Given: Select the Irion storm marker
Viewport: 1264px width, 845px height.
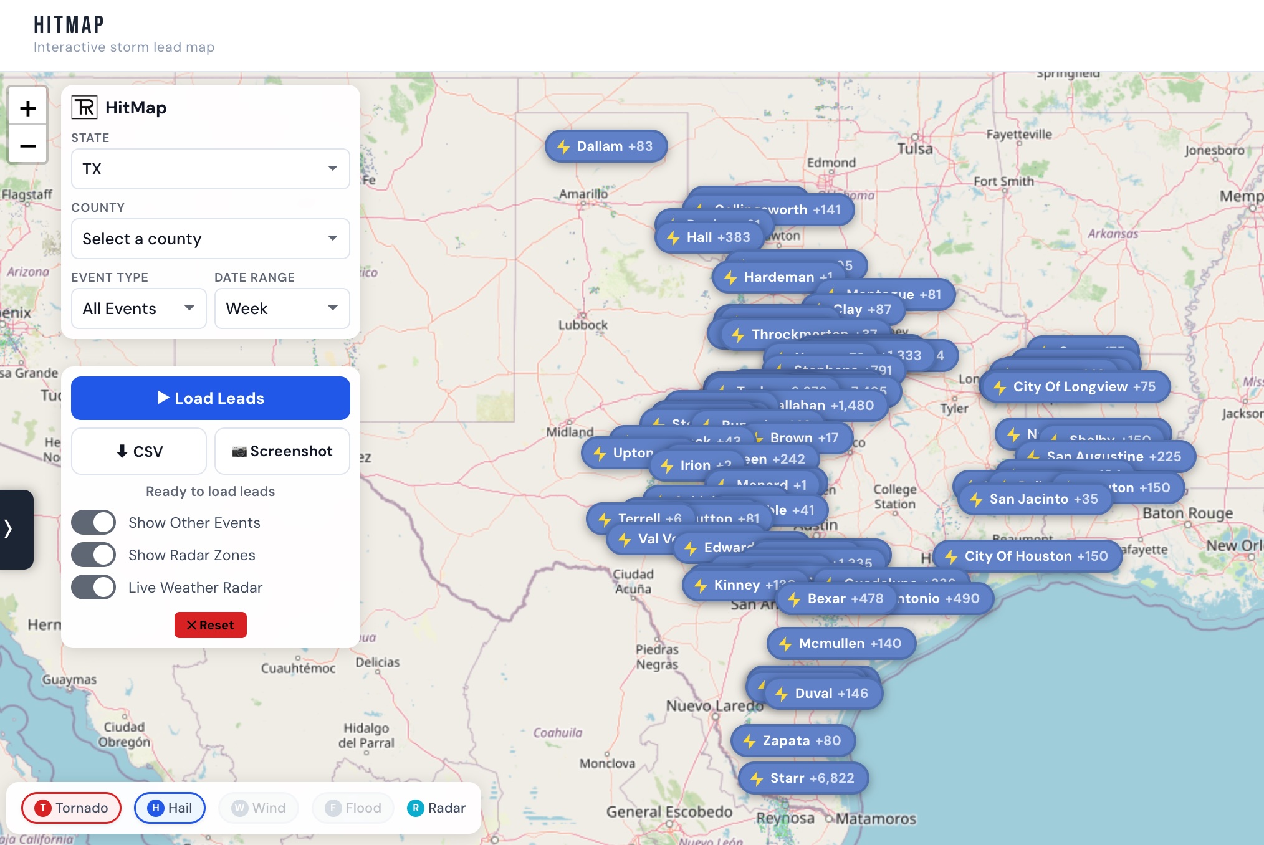Looking at the screenshot, I should pyautogui.click(x=697, y=465).
